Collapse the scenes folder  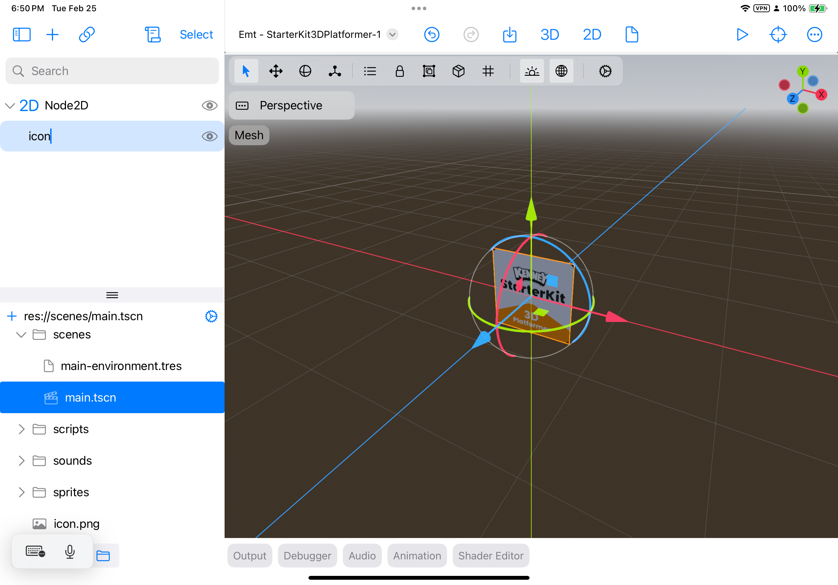pos(21,335)
